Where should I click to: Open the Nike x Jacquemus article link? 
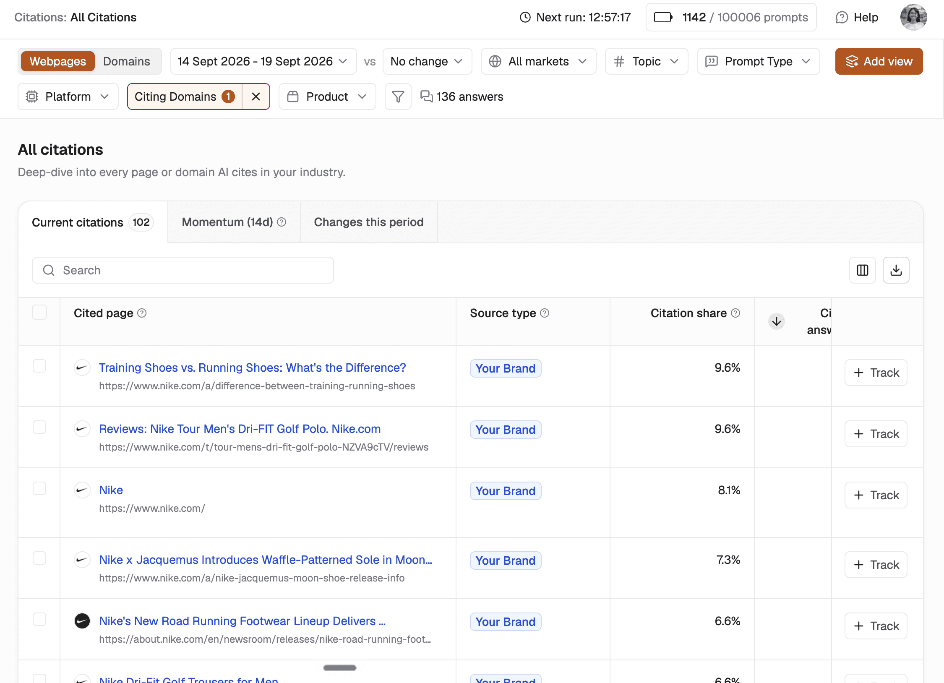click(x=266, y=560)
